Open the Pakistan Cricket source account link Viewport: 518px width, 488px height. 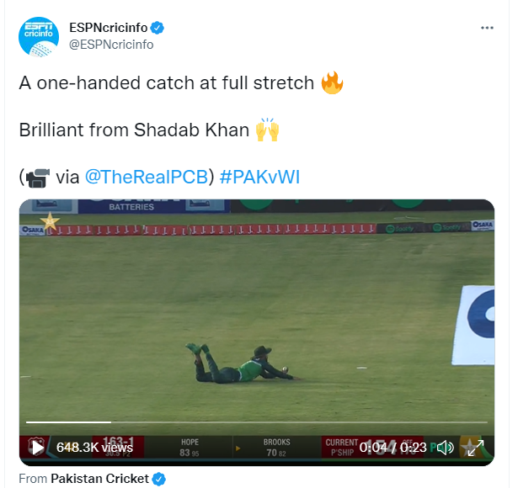click(99, 479)
